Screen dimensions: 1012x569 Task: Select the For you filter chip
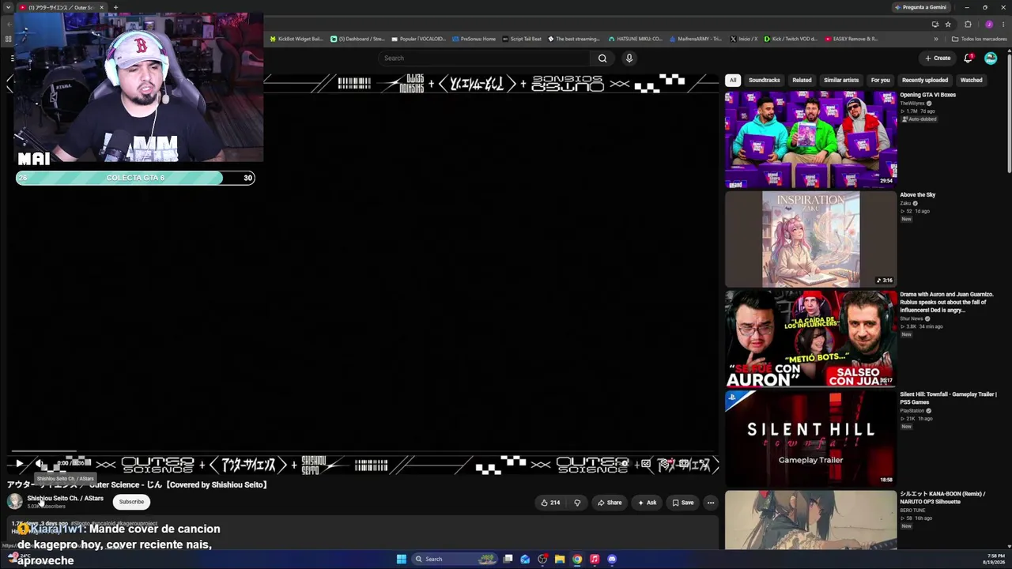(x=880, y=80)
